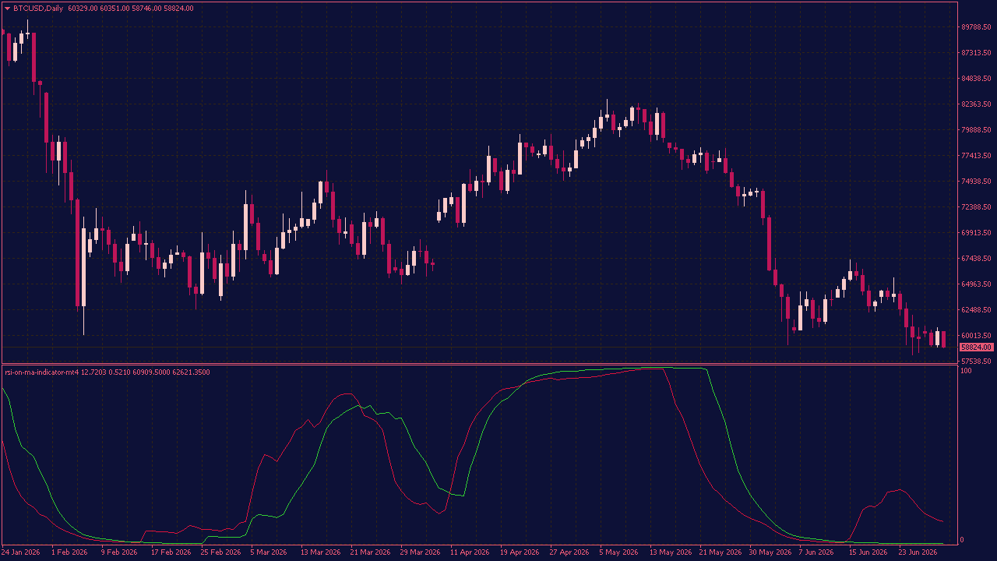The image size is (997, 561).
Task: Click the 25 Feb 2026 date label
Action: pyautogui.click(x=220, y=552)
